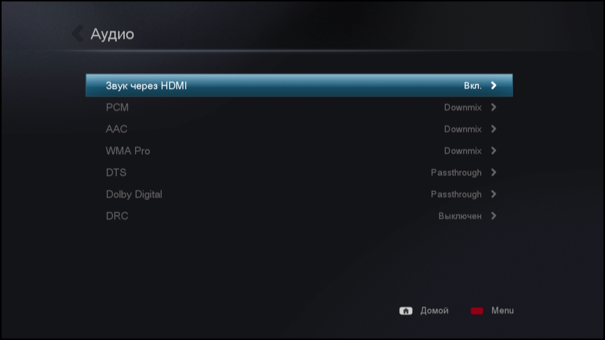Select the Звук через HDMI menu item

point(299,85)
